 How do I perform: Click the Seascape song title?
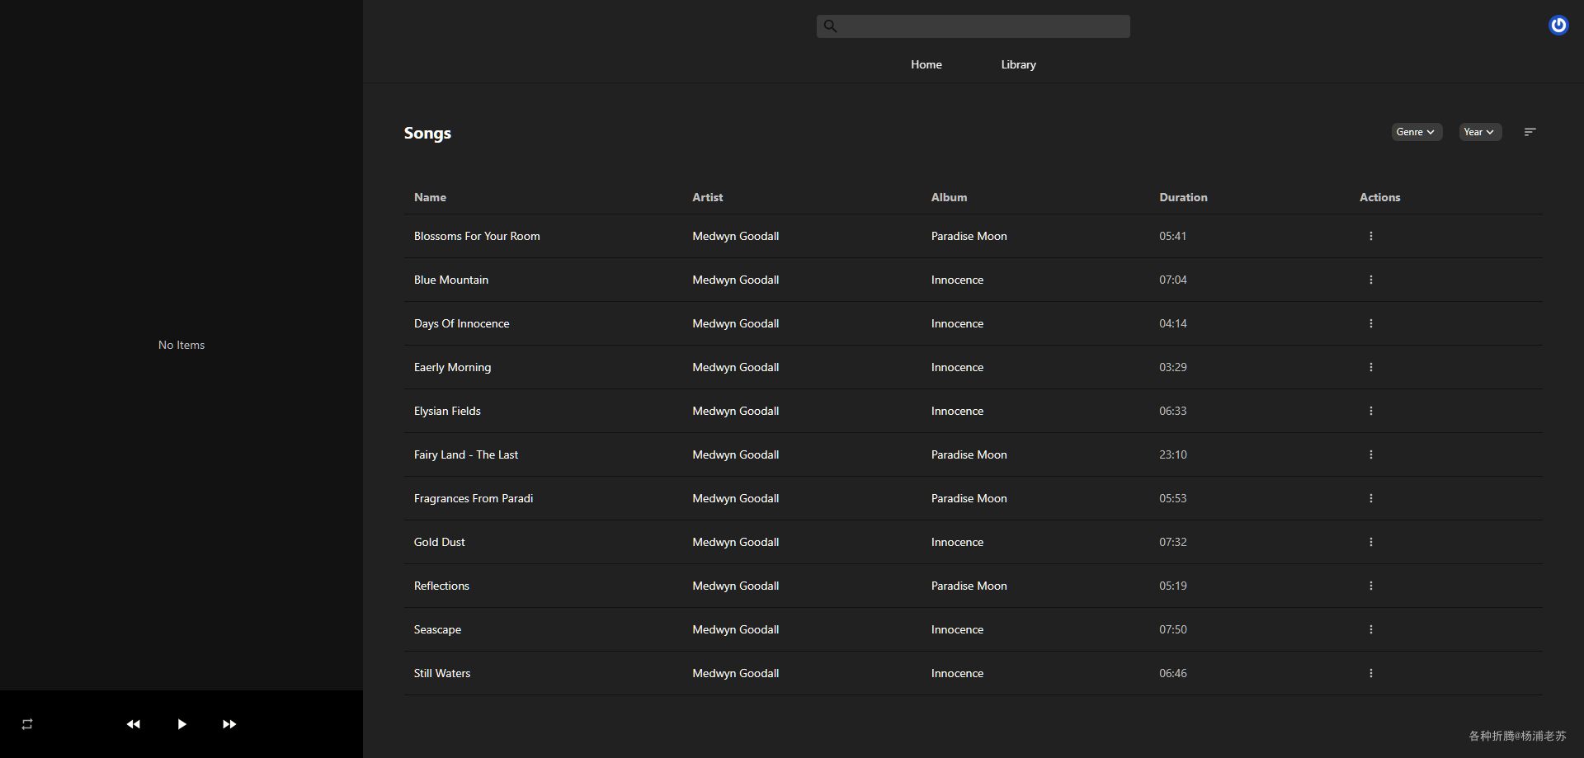tap(437, 629)
